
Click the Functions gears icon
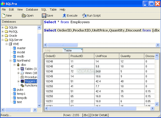click(x=22, y=85)
